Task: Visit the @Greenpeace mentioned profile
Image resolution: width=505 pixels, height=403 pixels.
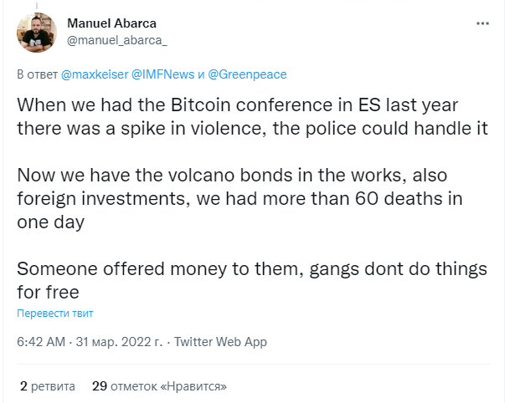Action: point(247,74)
